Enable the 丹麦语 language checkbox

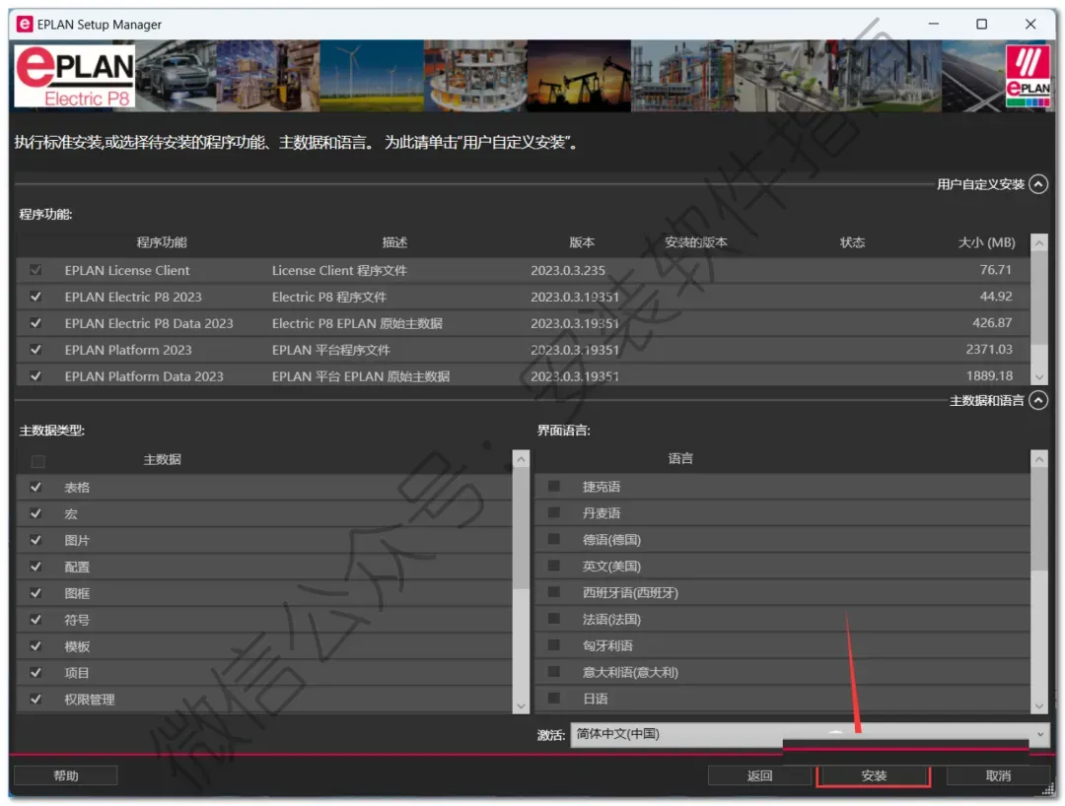[x=554, y=512]
